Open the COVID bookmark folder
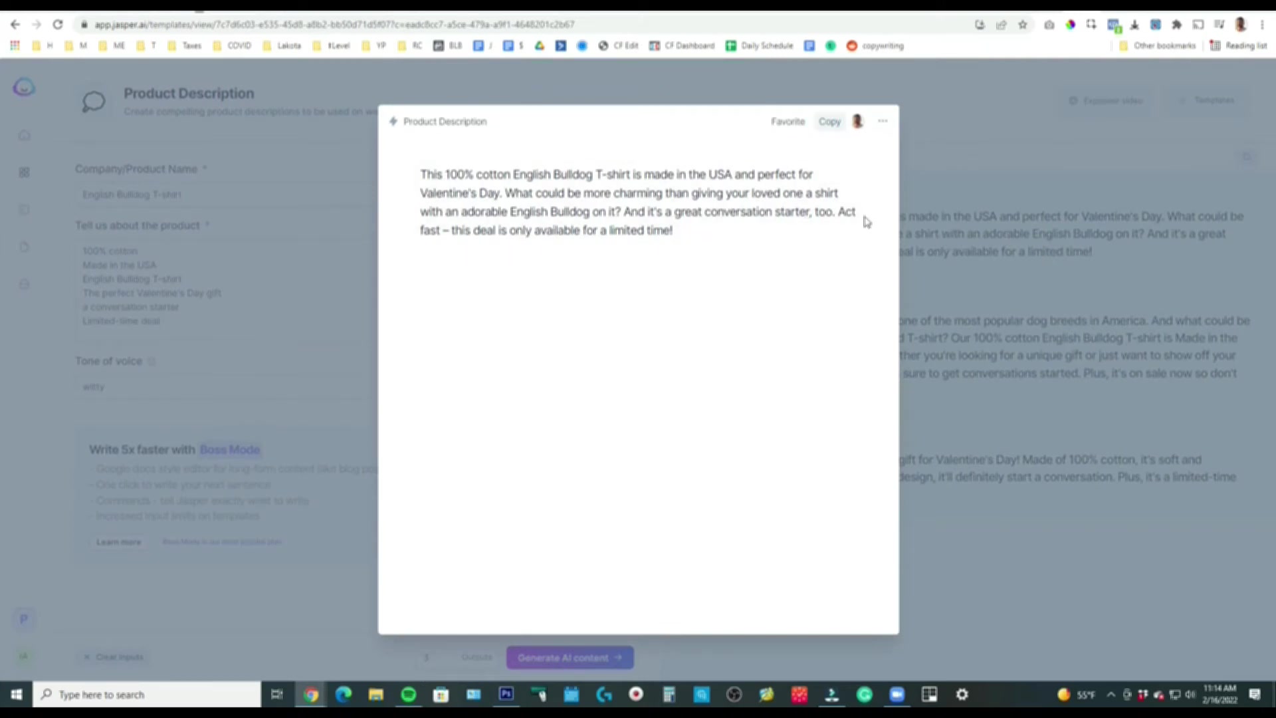 [232, 46]
